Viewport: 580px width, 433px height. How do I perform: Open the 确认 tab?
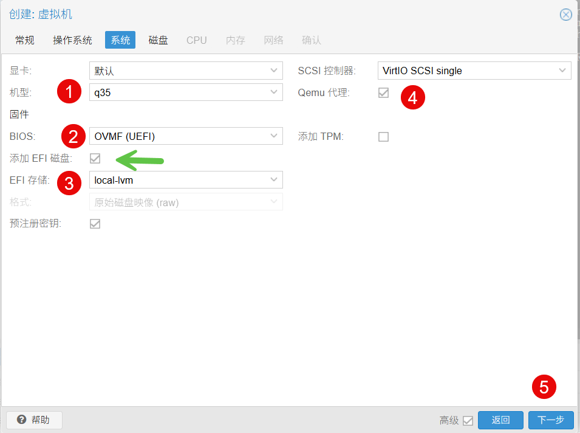[x=312, y=40]
